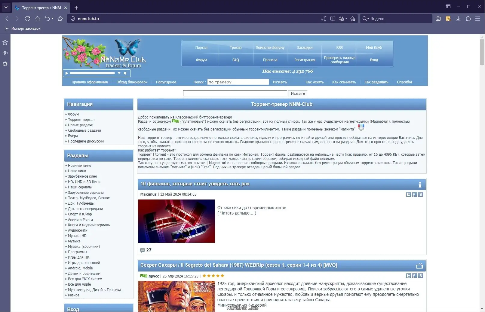Open the полный список link in welcome text
This screenshot has width=485, height=312.
tap(287, 121)
